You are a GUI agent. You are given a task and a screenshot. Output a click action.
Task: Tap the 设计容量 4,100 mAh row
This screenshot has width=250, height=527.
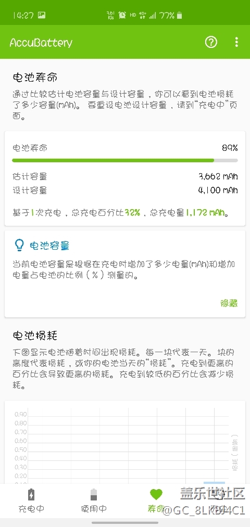click(x=125, y=190)
